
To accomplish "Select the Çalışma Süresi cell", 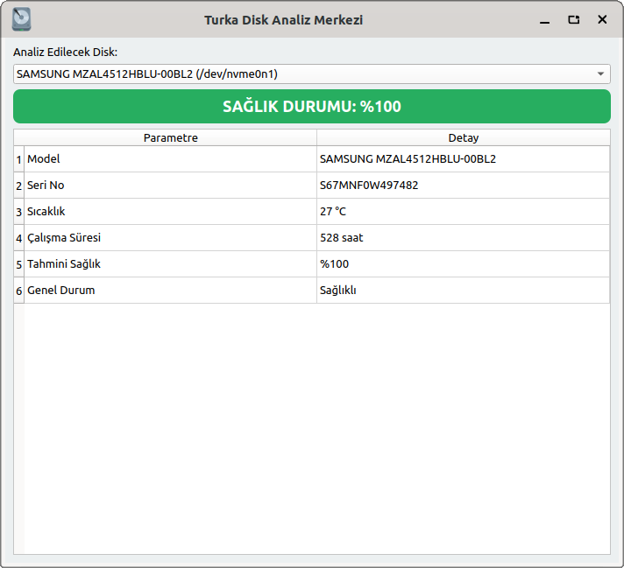I will point(170,238).
